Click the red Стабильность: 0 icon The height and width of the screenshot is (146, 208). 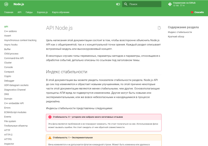(x=50, y=117)
